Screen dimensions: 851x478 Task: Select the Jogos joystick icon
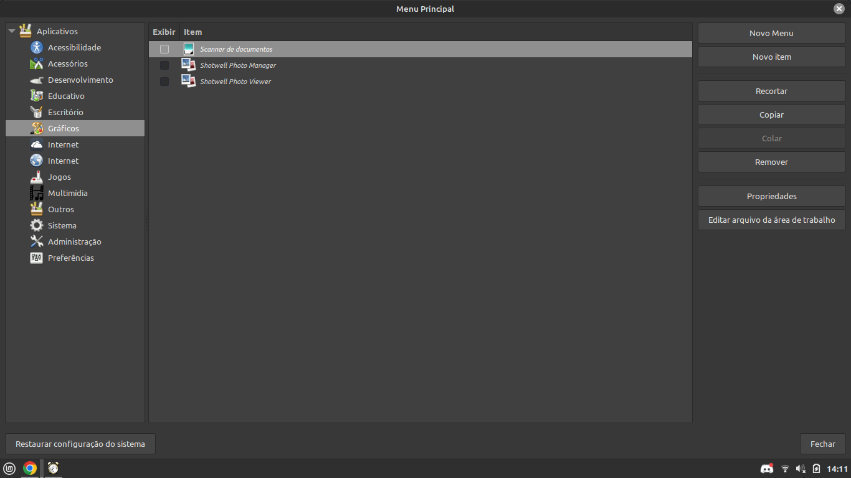tap(36, 177)
